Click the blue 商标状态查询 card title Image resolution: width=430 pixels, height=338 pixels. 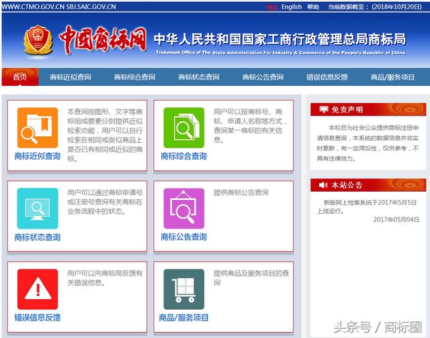[38, 237]
